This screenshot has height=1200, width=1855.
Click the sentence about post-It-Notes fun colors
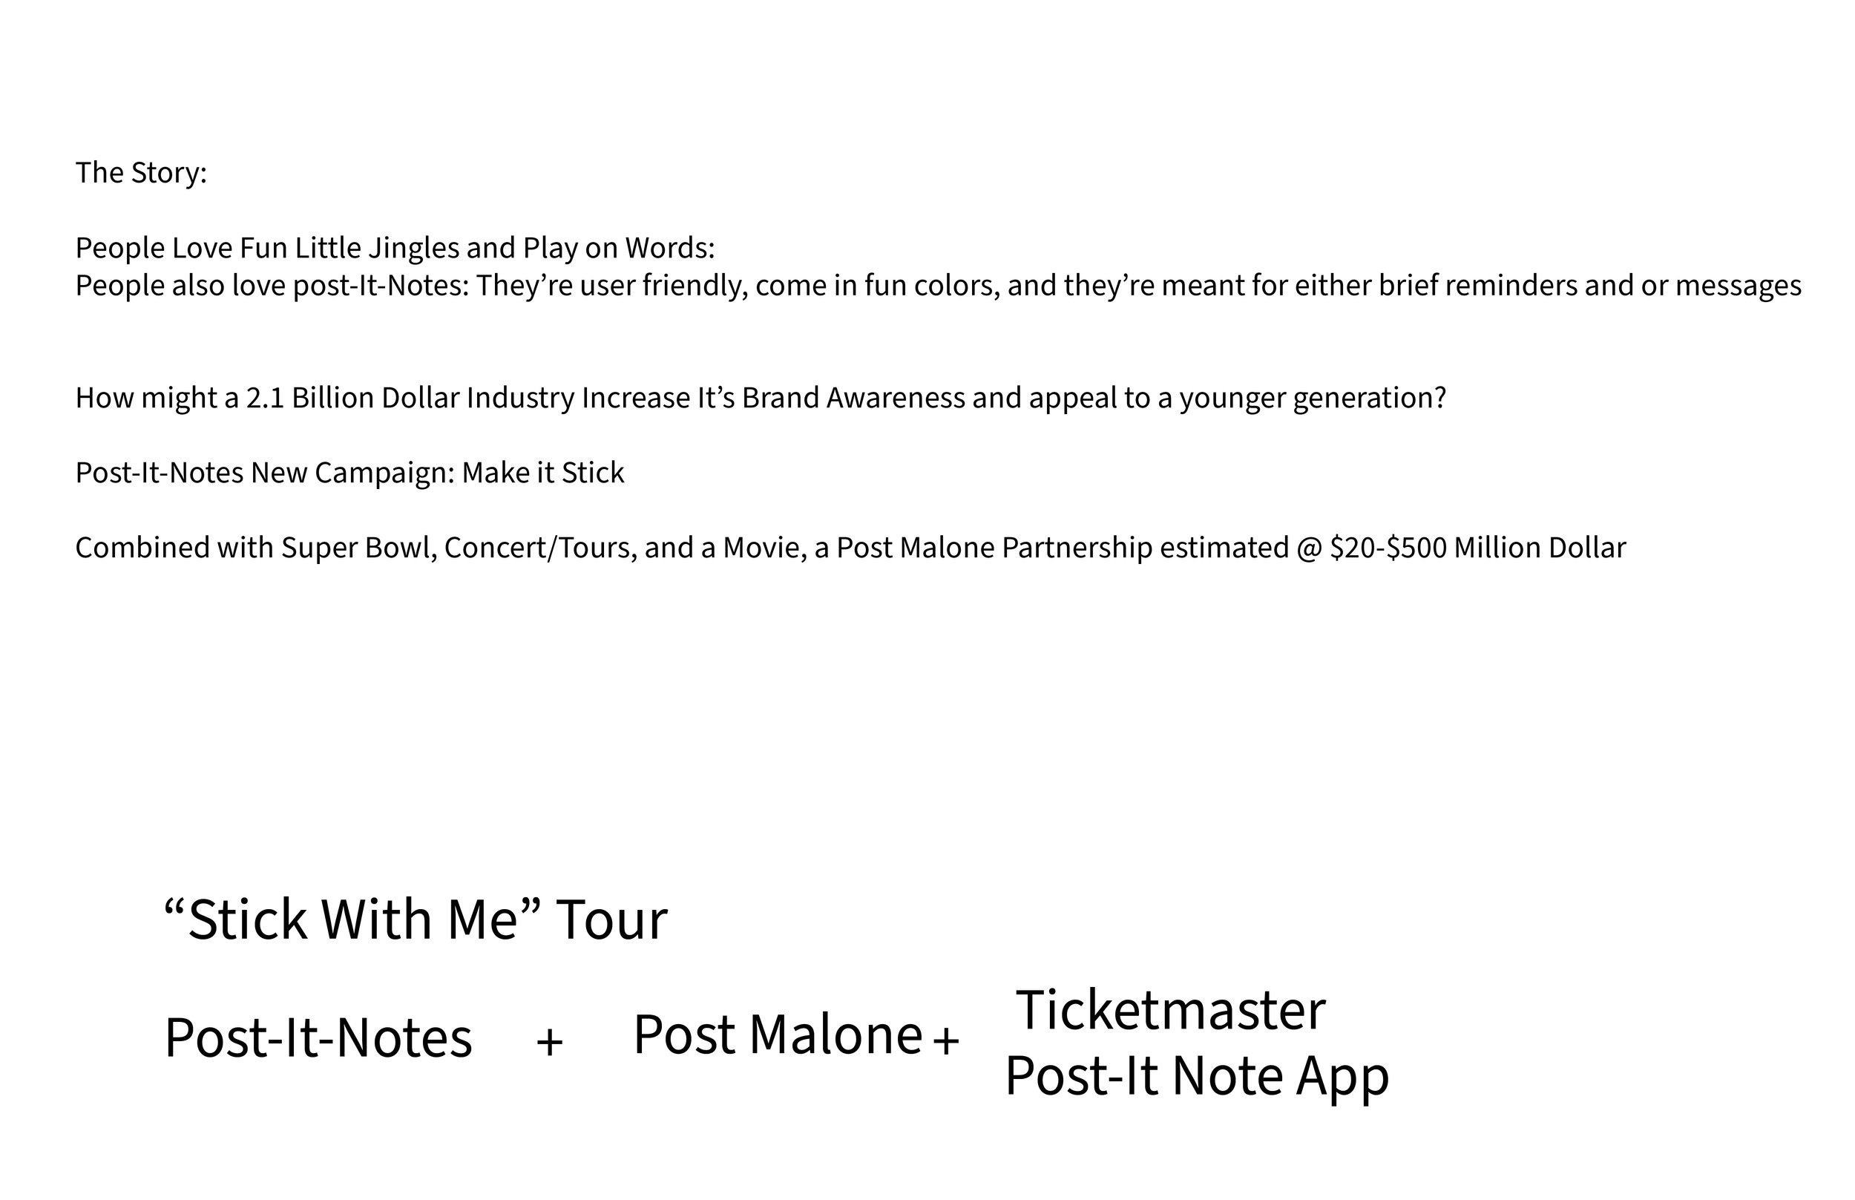938,285
